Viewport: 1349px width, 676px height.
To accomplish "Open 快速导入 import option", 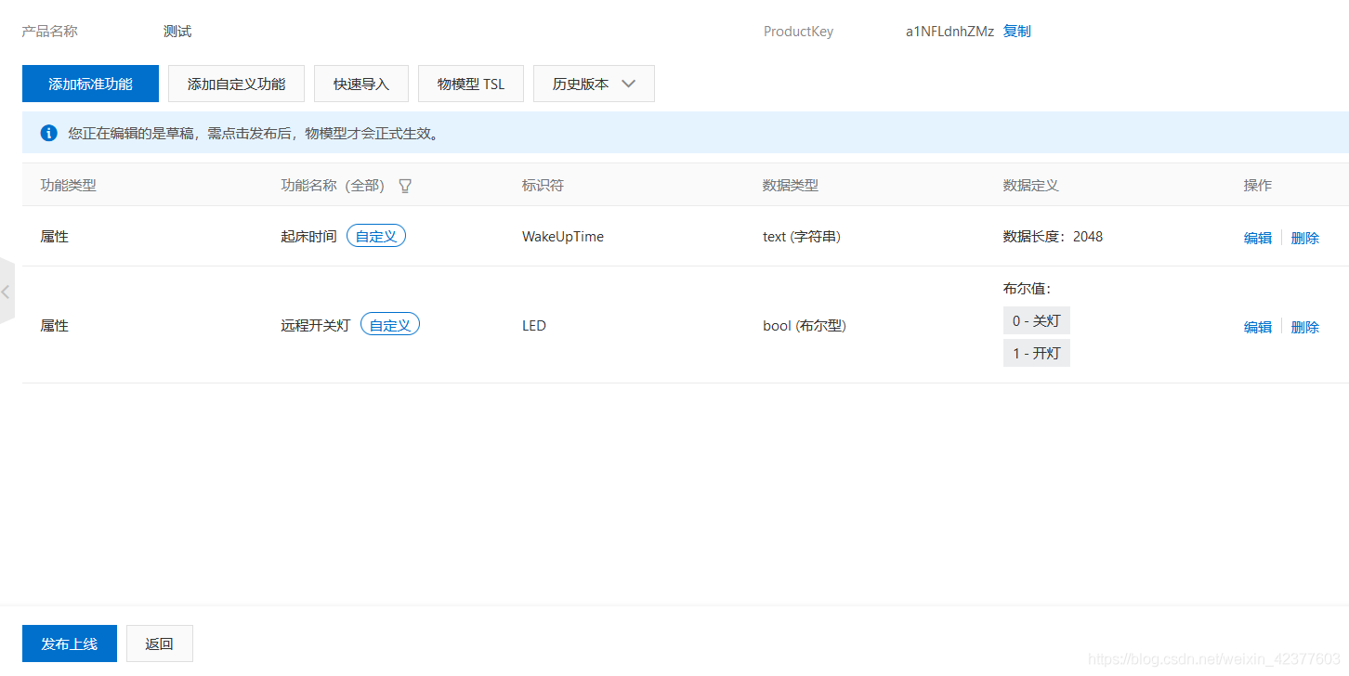I will tap(361, 84).
